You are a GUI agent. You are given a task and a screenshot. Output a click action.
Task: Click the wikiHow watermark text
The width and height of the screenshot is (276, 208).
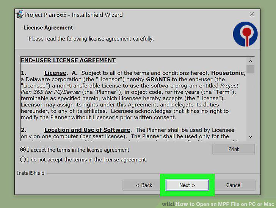click(x=218, y=204)
